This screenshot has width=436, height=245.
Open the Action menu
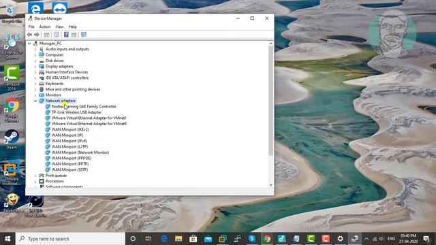[x=45, y=27]
